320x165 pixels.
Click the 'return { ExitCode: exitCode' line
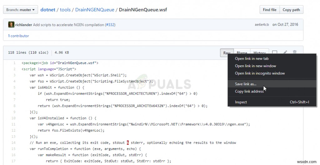point(108,161)
